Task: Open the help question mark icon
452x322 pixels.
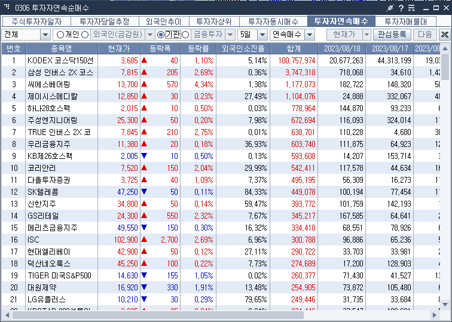Action: [401, 8]
